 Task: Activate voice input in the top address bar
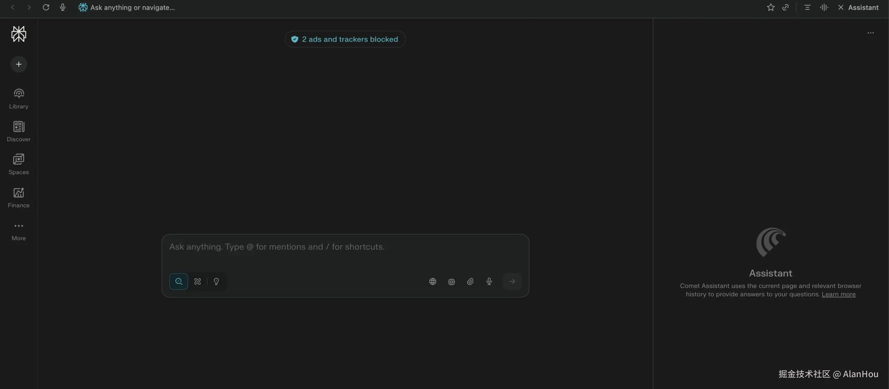point(63,7)
